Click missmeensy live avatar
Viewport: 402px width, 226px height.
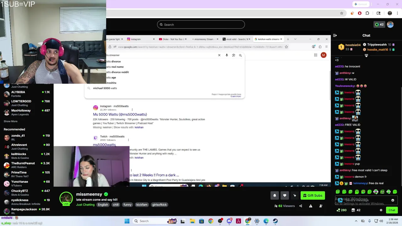[66, 199]
